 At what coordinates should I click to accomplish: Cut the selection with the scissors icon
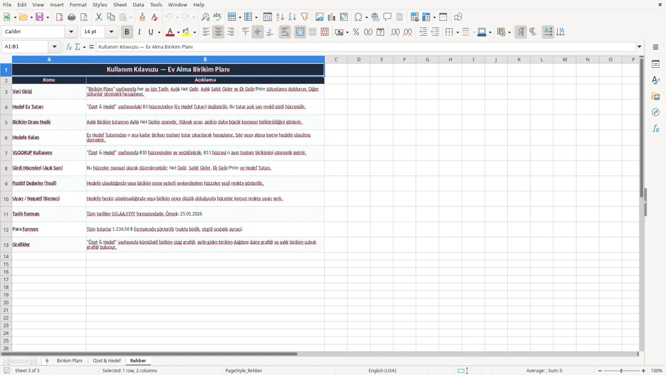click(x=99, y=17)
